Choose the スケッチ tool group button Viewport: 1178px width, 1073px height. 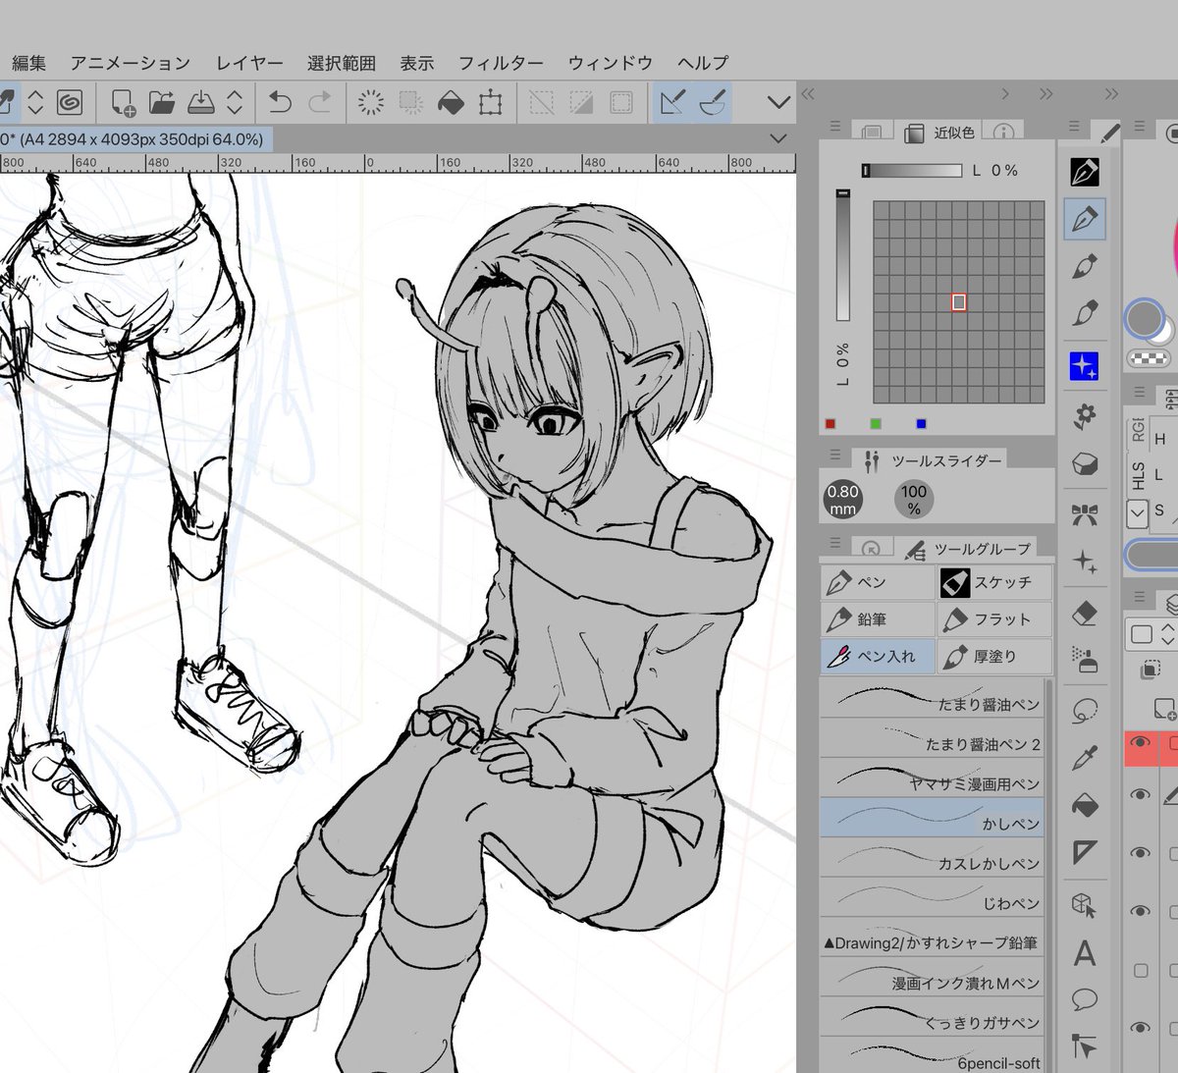994,582
